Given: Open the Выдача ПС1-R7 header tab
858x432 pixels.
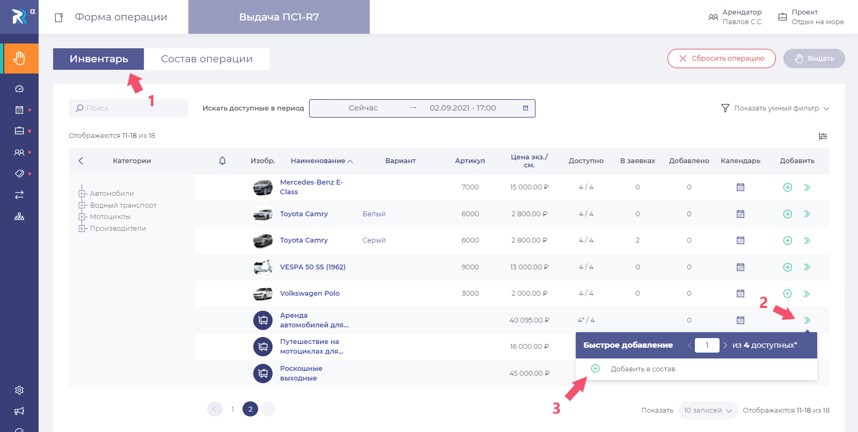Looking at the screenshot, I should [x=279, y=17].
